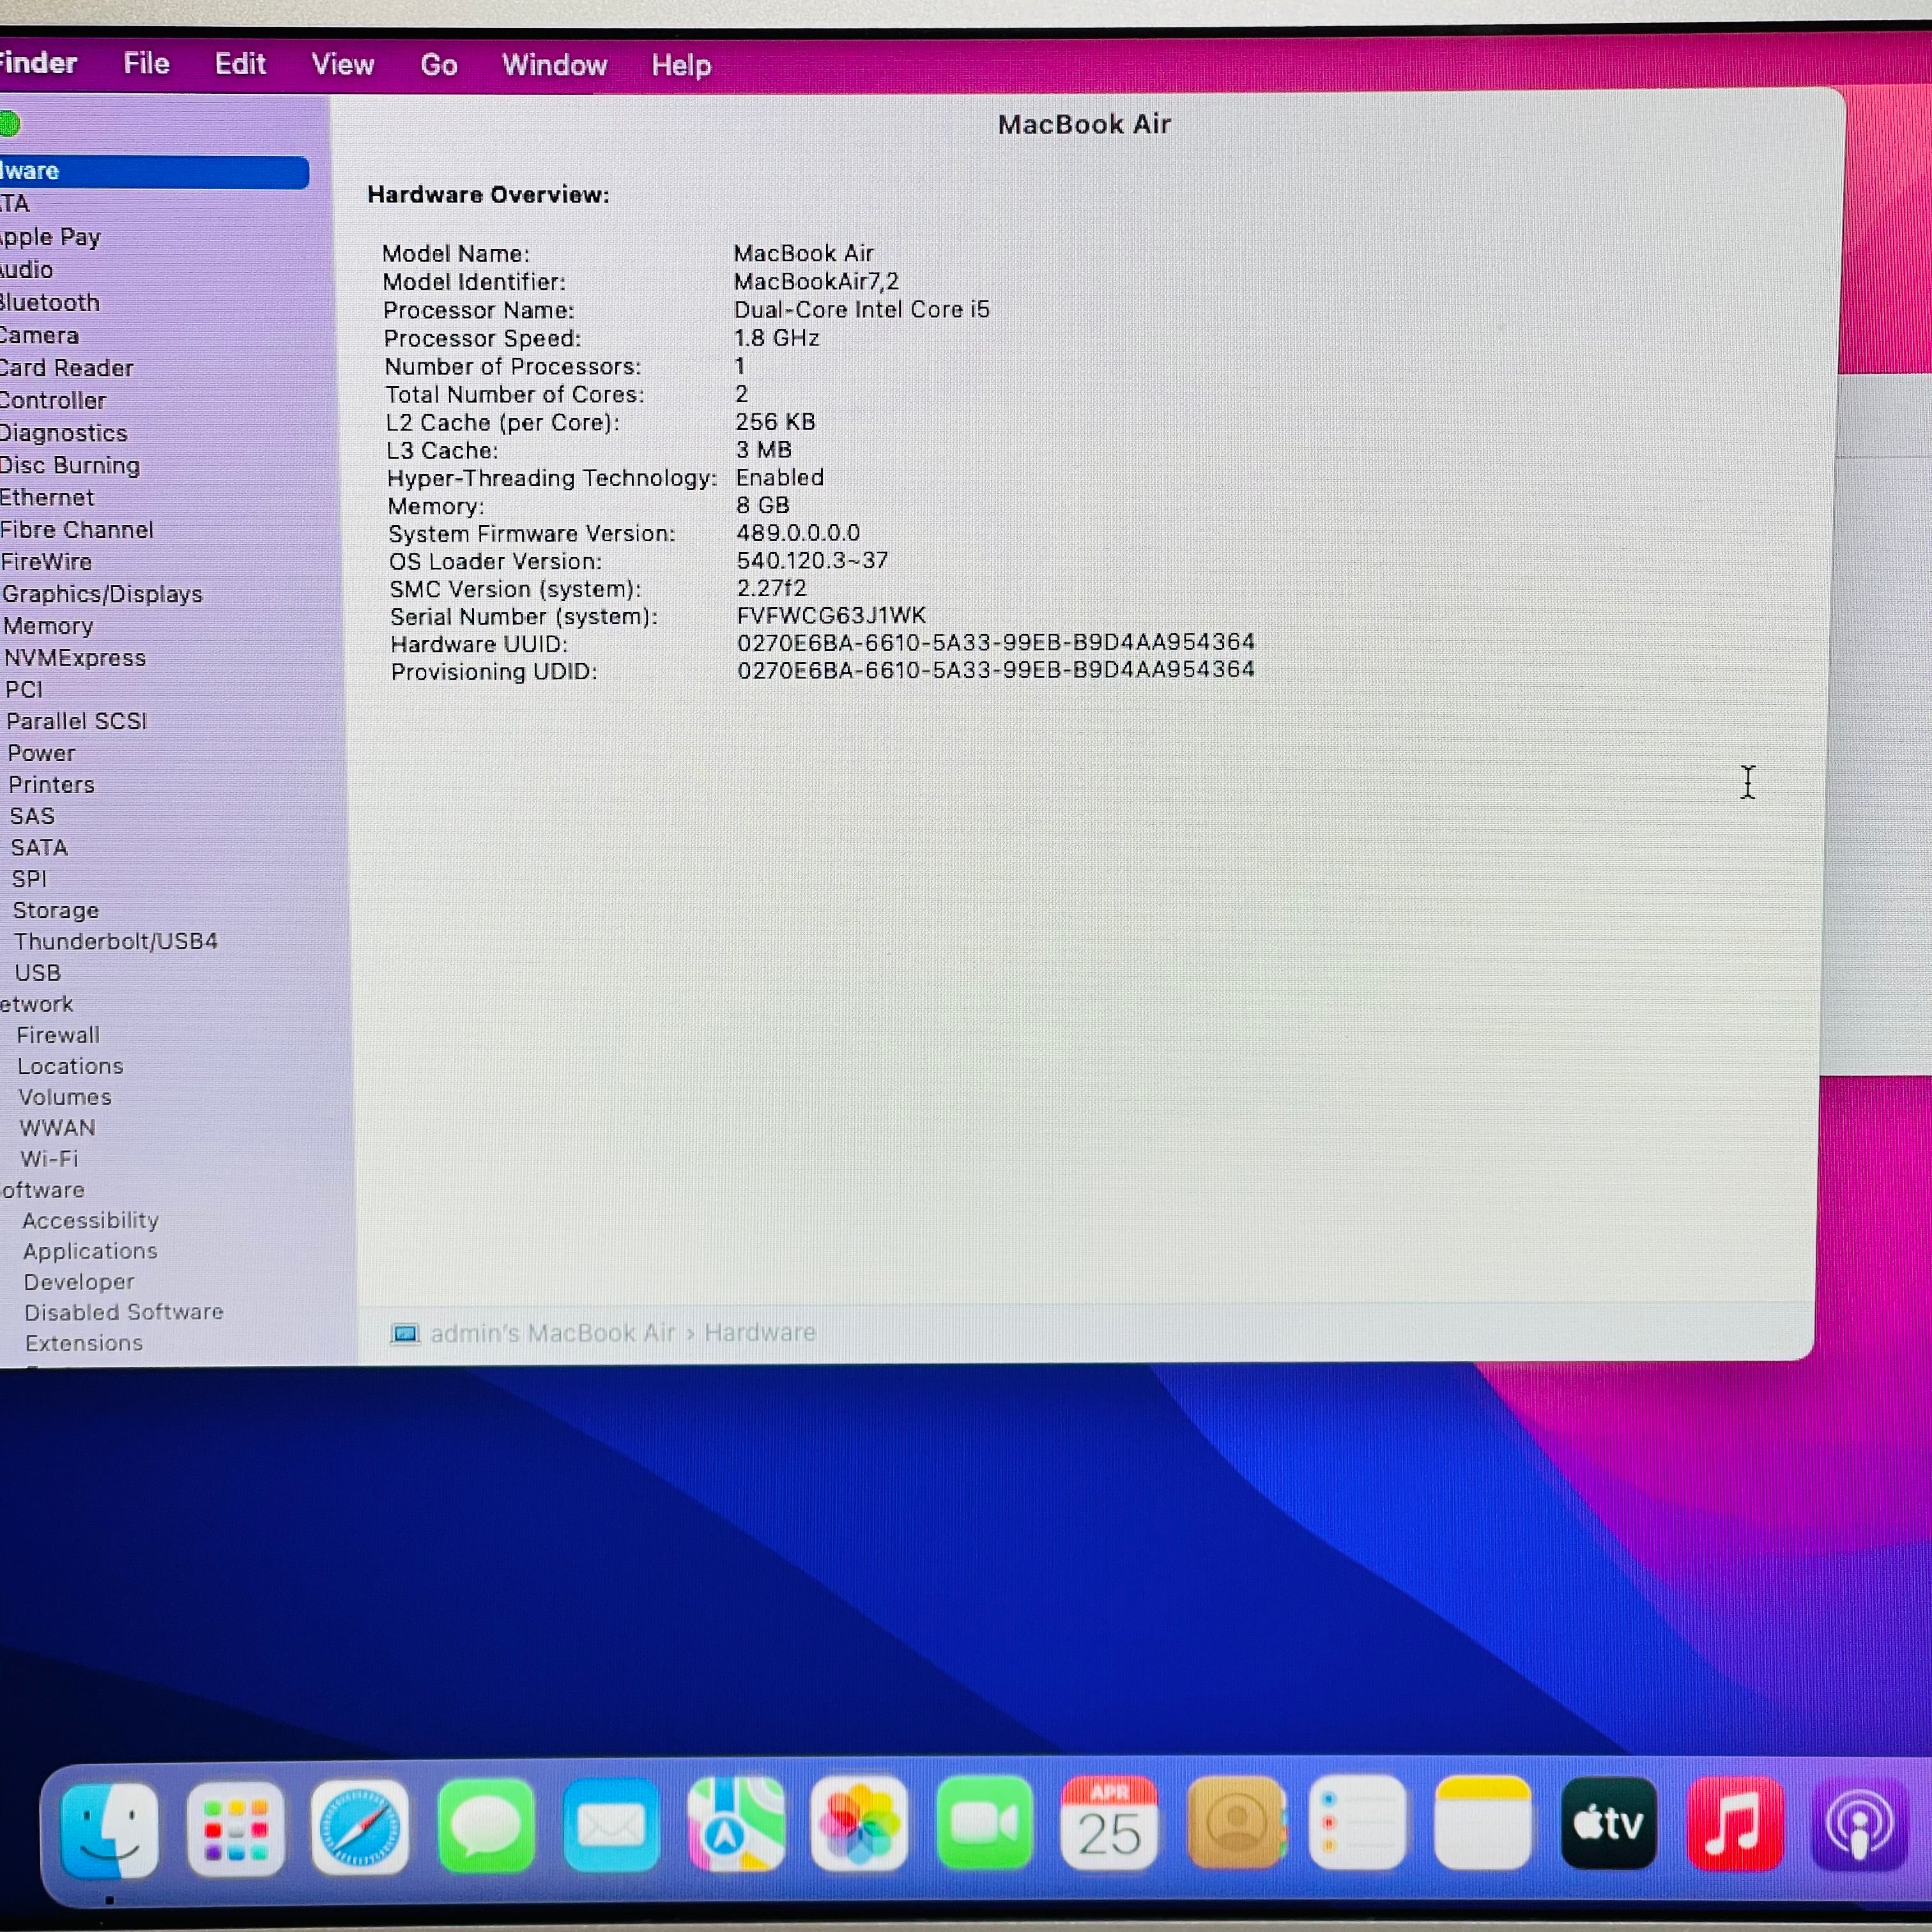Open the File menu
Image resolution: width=1932 pixels, height=1932 pixels.
(x=146, y=64)
